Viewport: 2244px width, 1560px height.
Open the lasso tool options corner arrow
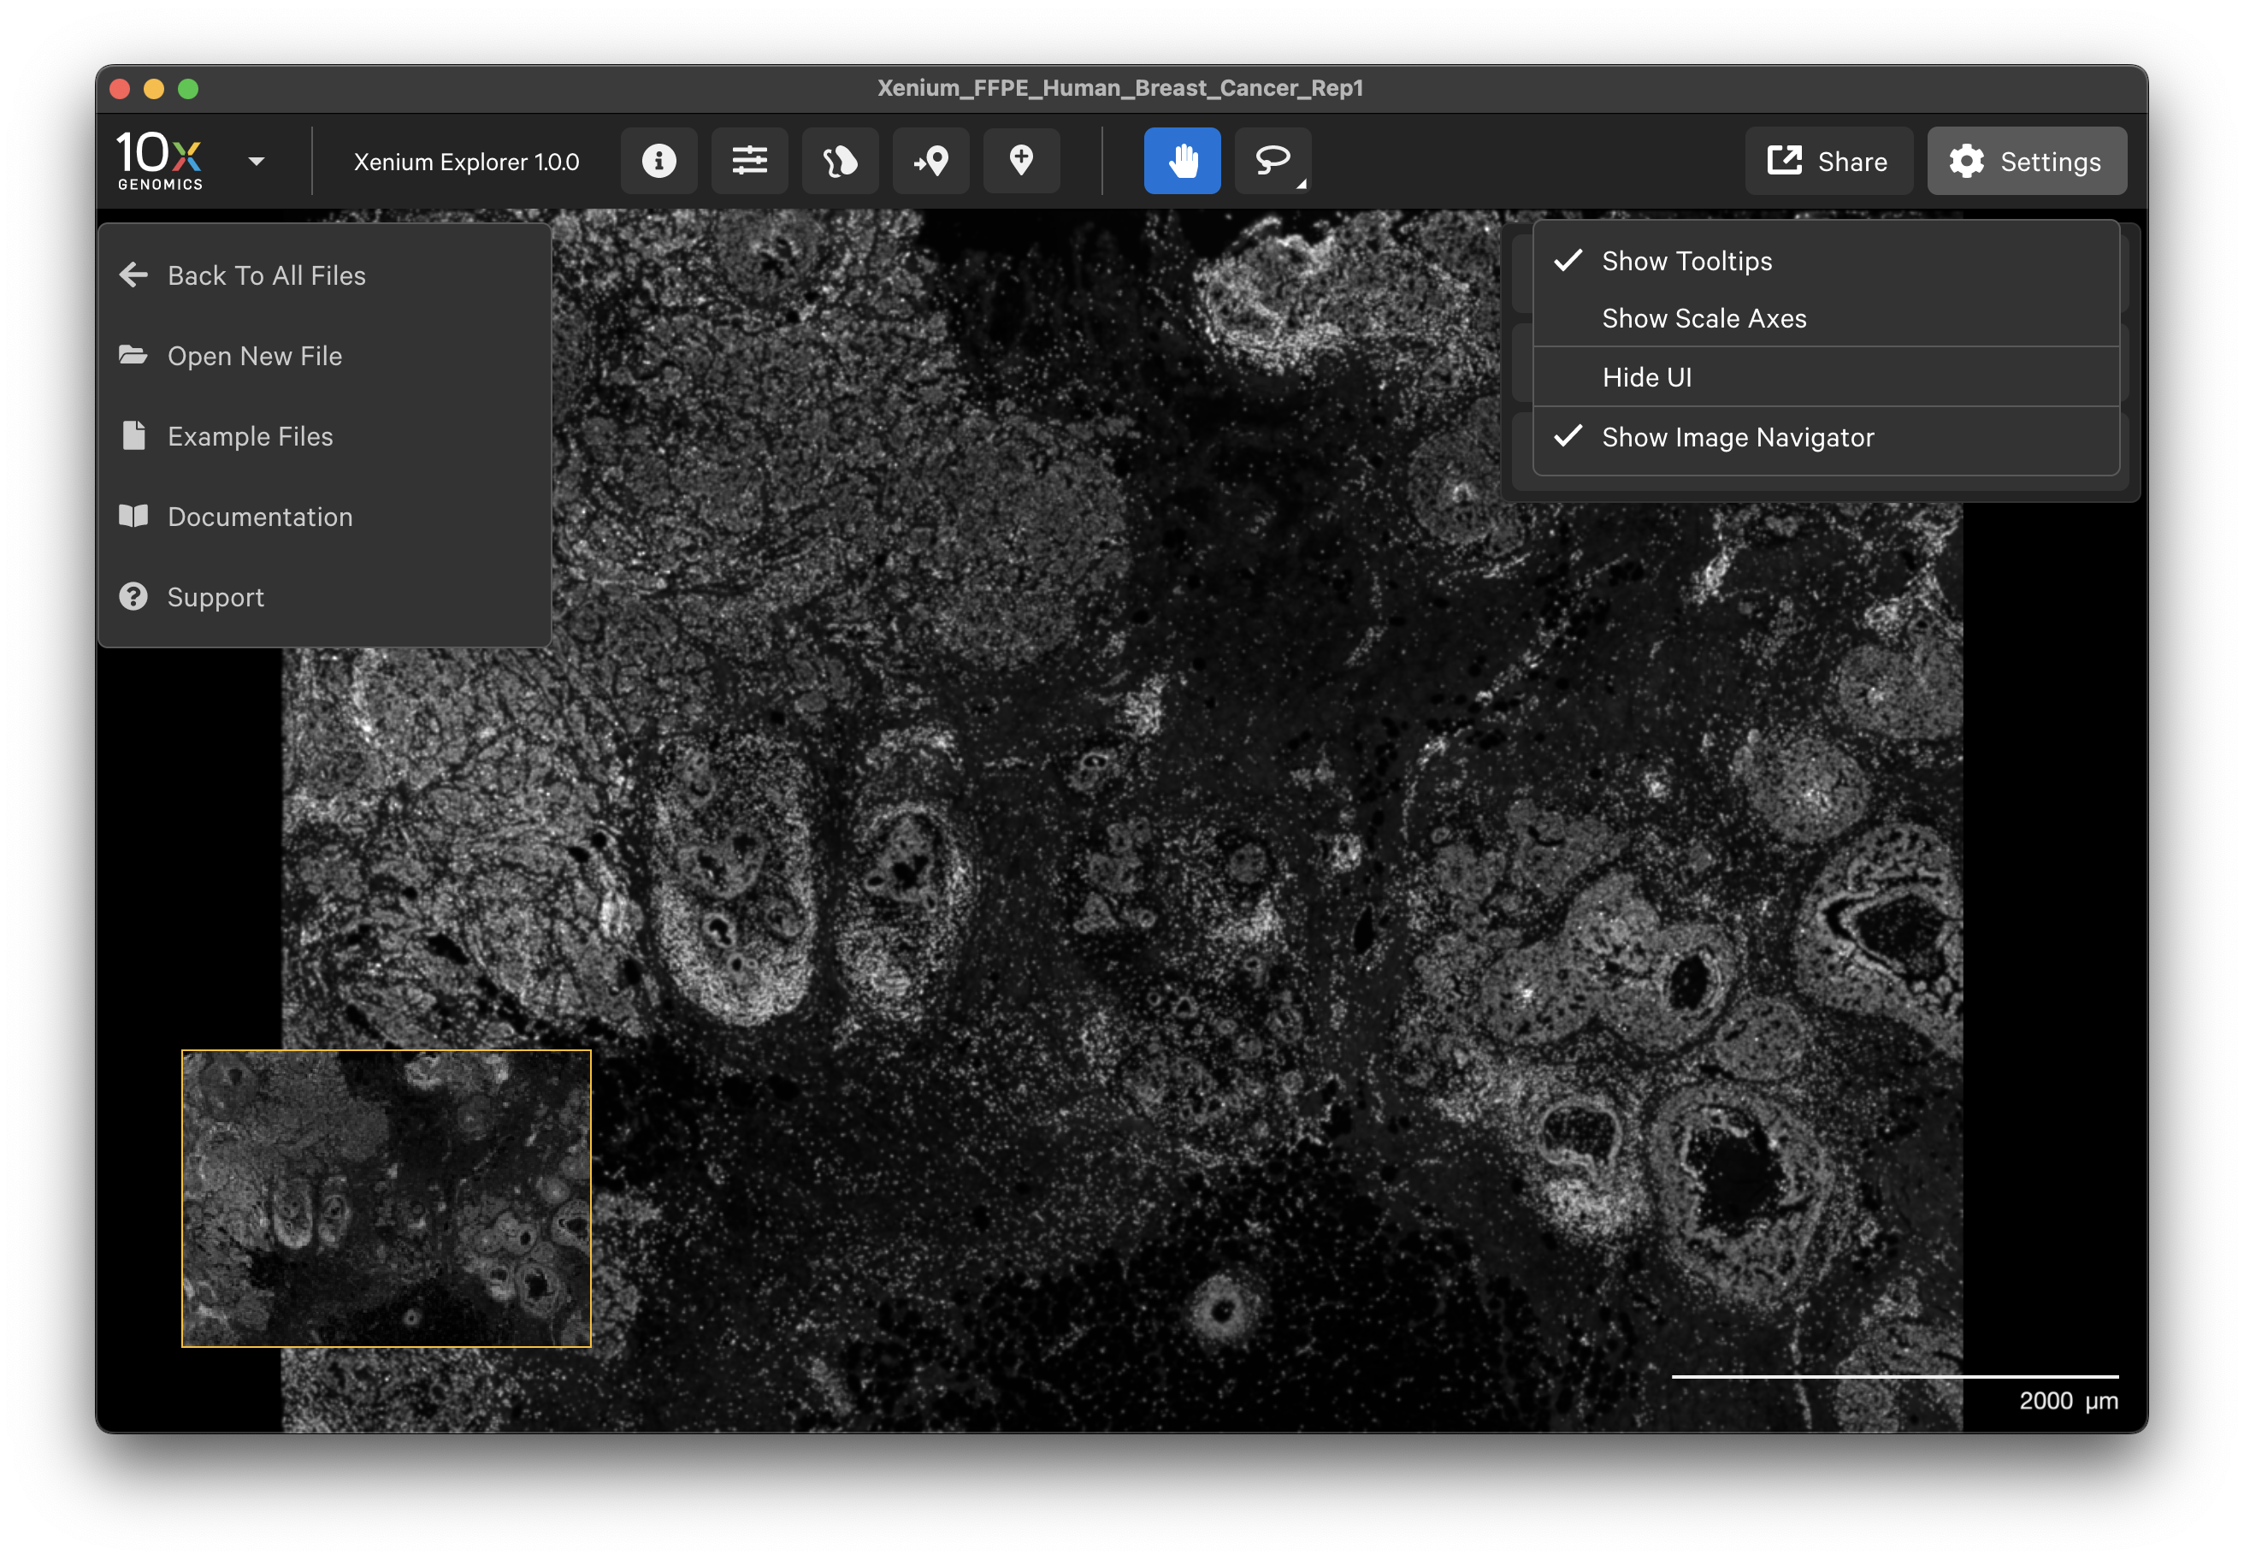pos(1301,184)
